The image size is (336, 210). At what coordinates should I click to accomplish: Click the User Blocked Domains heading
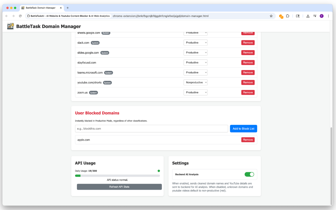97,113
